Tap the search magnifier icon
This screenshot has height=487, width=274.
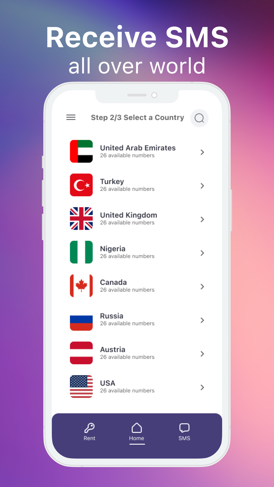click(x=199, y=118)
